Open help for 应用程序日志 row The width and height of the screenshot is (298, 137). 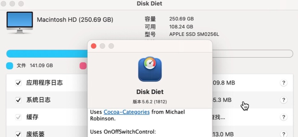point(283,83)
